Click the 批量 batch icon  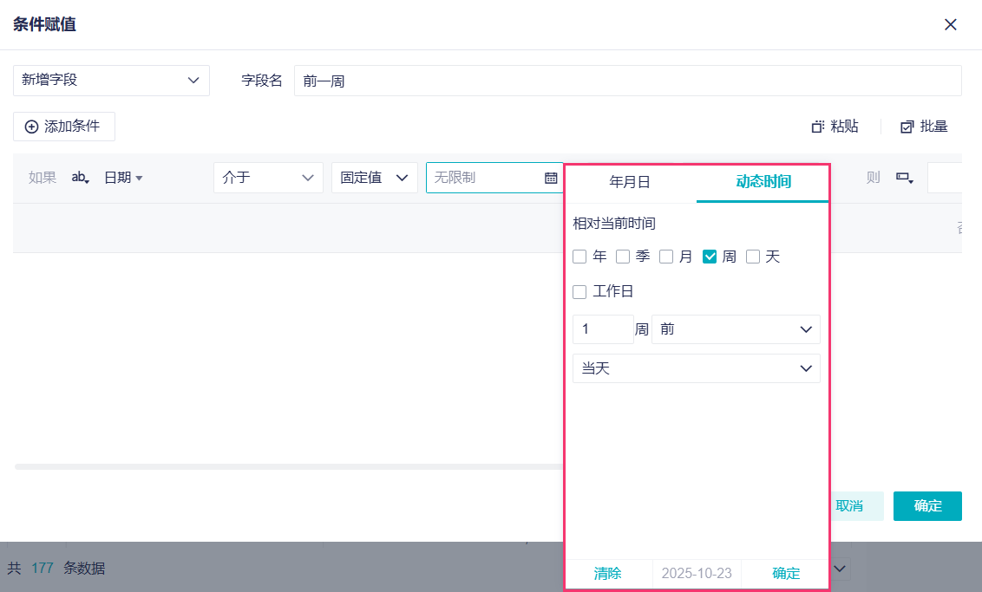(x=907, y=127)
